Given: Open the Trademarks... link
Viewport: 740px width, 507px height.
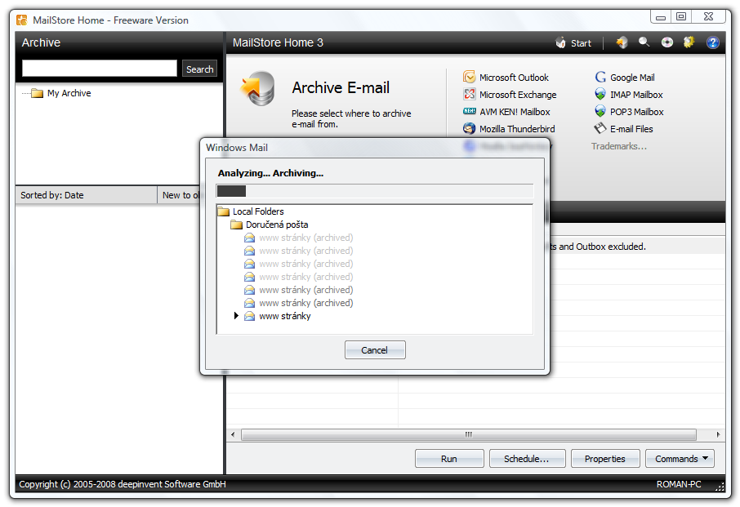Looking at the screenshot, I should [619, 146].
